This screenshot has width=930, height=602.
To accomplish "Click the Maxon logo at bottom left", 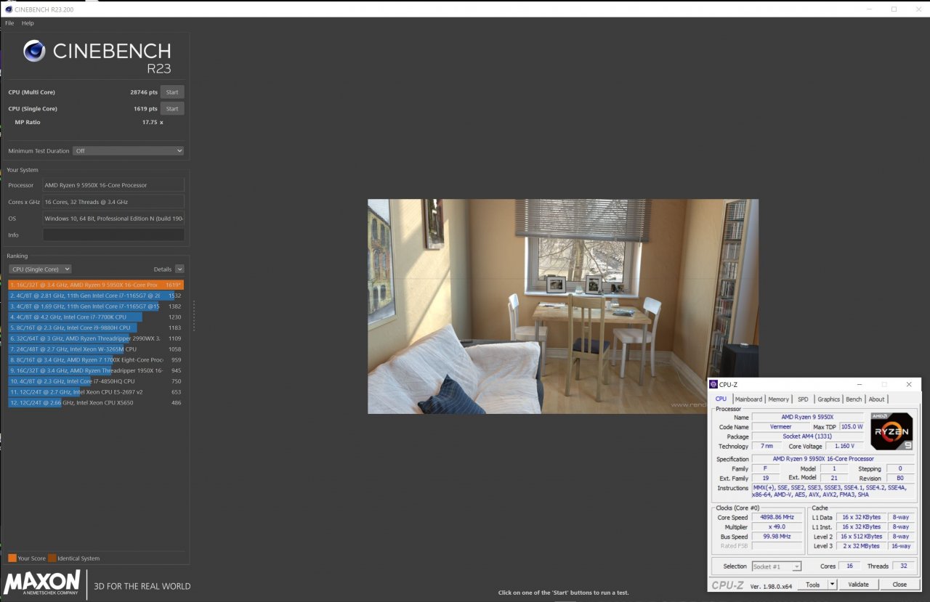I will pyautogui.click(x=42, y=582).
